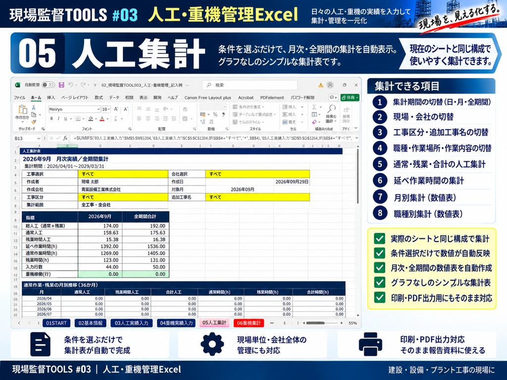
Task: Toggle Underline formatting
Action: [66, 119]
